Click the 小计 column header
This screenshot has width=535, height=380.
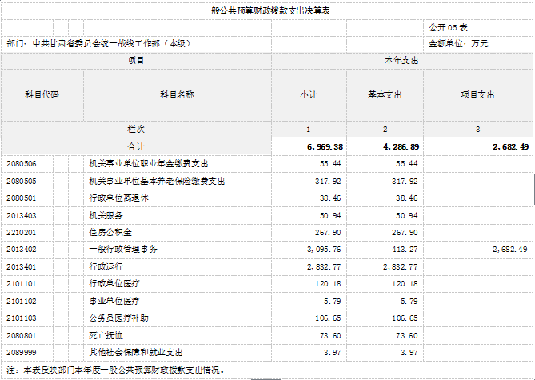click(309, 95)
